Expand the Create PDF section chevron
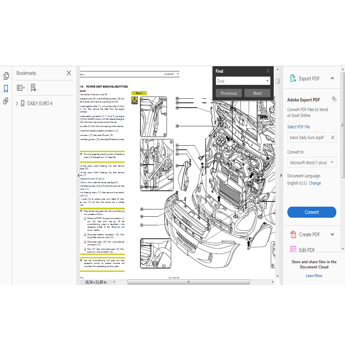 click(332, 235)
